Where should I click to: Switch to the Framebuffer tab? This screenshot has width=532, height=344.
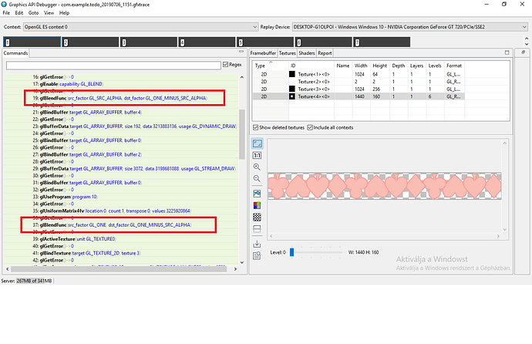pos(263,53)
